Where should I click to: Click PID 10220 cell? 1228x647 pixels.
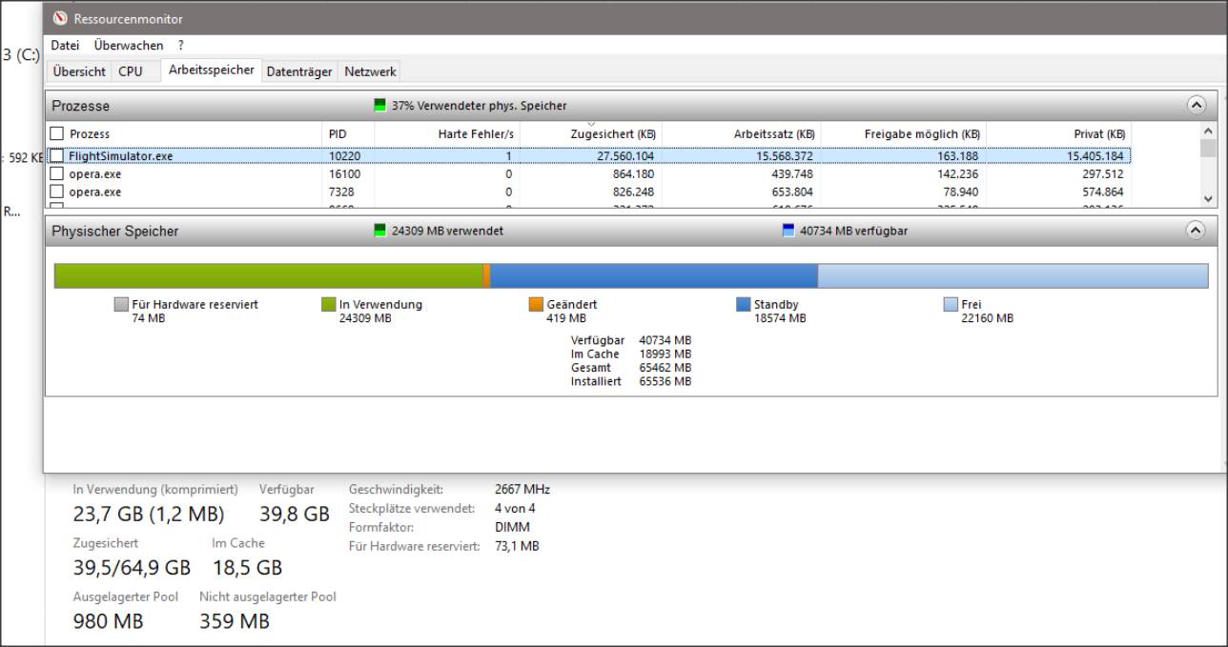344,155
